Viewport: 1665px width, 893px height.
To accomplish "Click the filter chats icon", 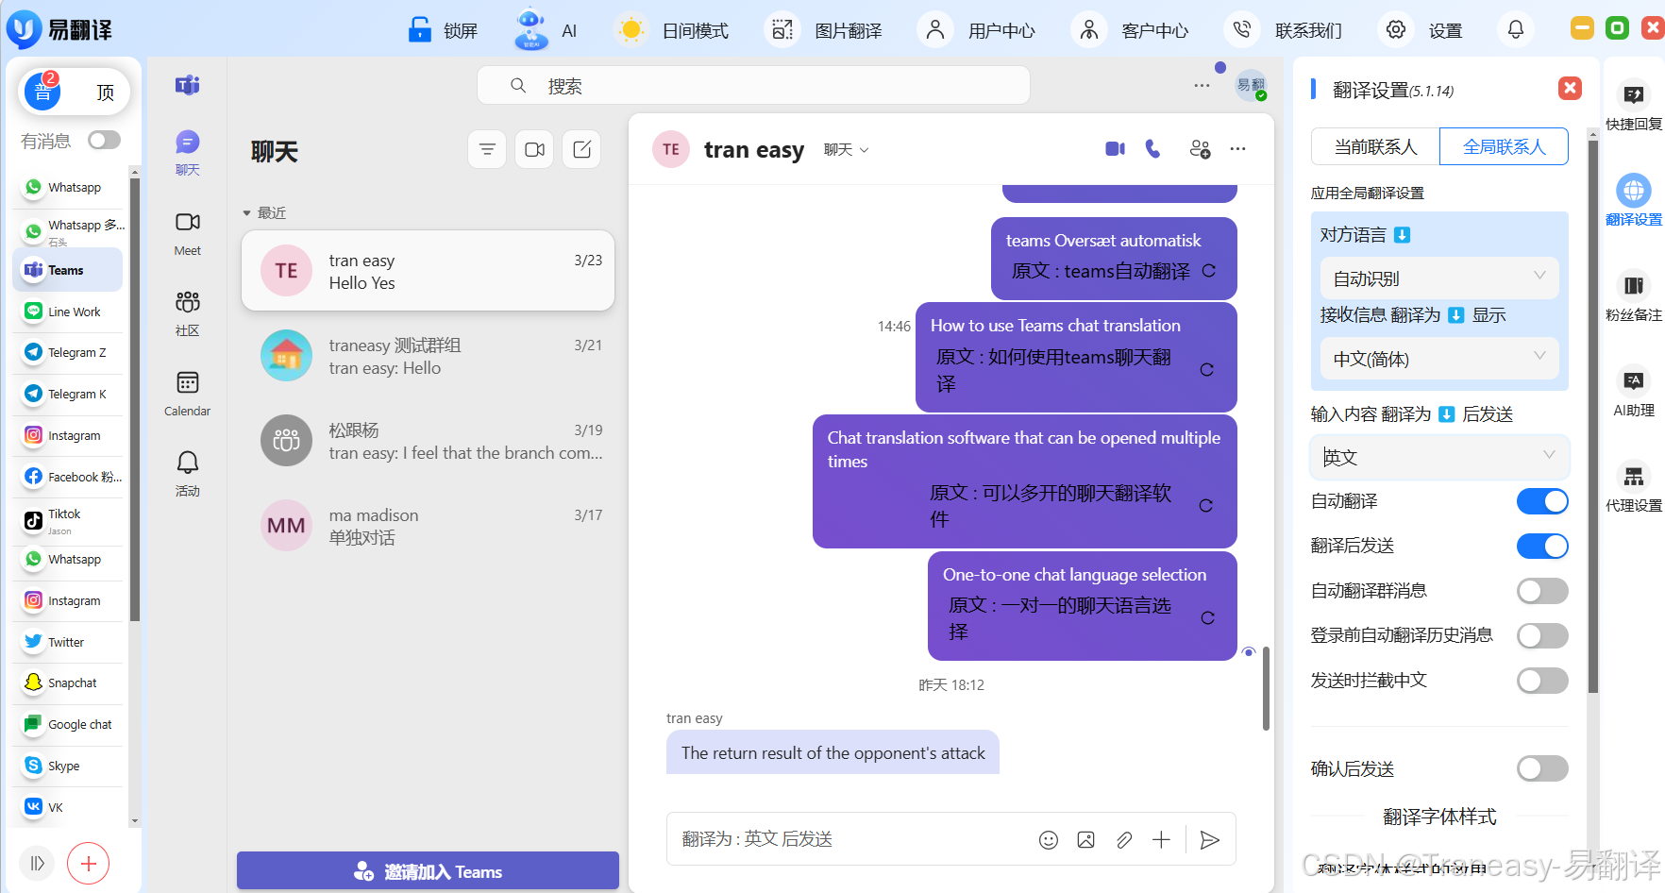I will point(487,149).
